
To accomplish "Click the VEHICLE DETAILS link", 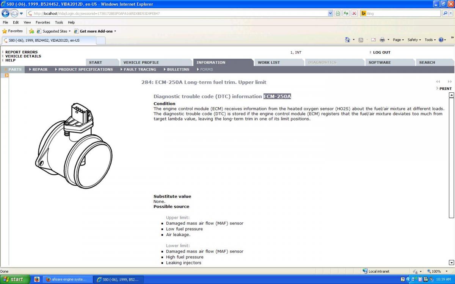I will click(x=23, y=56).
